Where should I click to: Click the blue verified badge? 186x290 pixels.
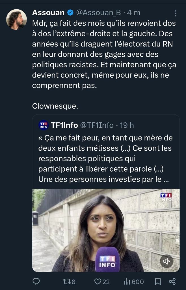pyautogui.click(x=70, y=12)
